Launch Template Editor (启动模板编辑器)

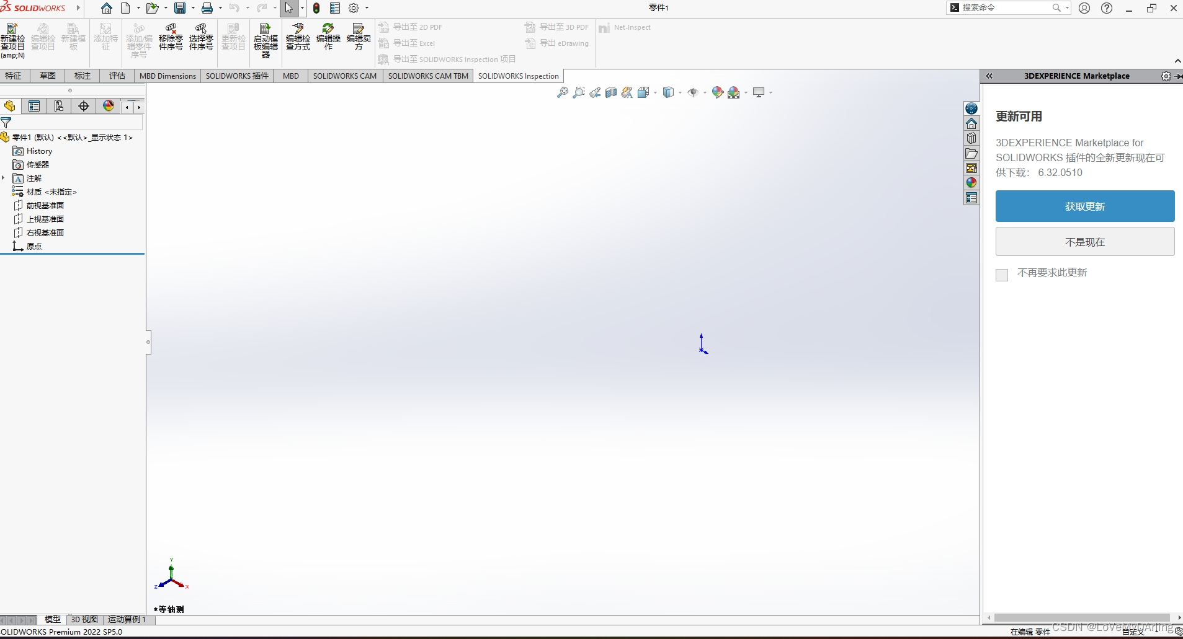[266, 40]
